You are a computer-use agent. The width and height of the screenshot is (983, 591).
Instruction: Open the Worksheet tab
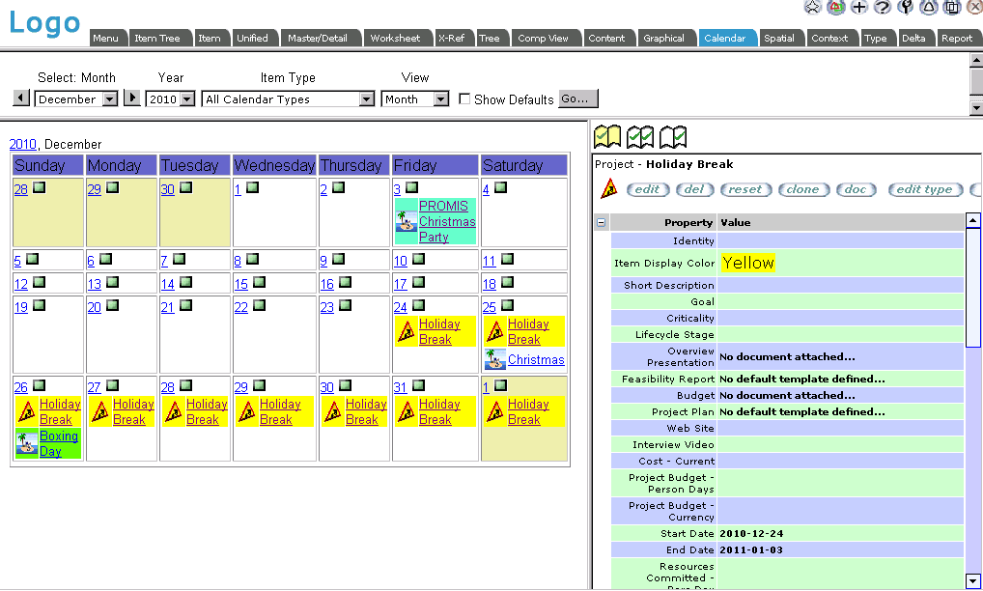[x=396, y=39]
